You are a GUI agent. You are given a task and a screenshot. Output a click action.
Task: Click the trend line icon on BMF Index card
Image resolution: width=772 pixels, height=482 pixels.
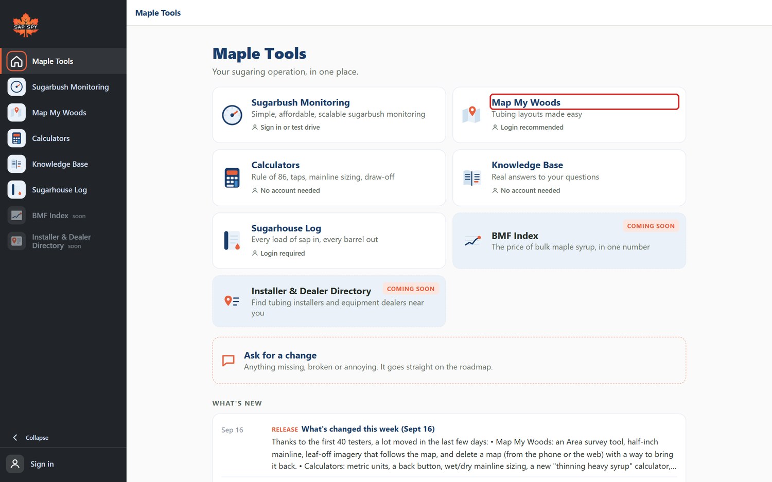click(x=472, y=241)
